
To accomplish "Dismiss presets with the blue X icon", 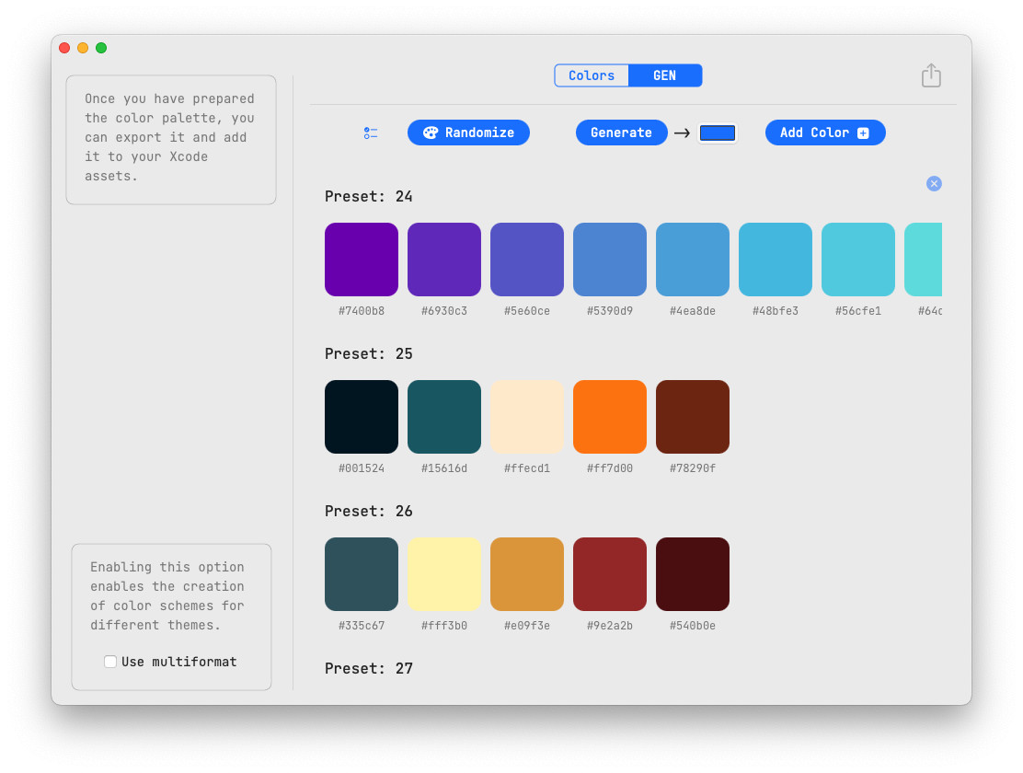I will pyautogui.click(x=934, y=184).
